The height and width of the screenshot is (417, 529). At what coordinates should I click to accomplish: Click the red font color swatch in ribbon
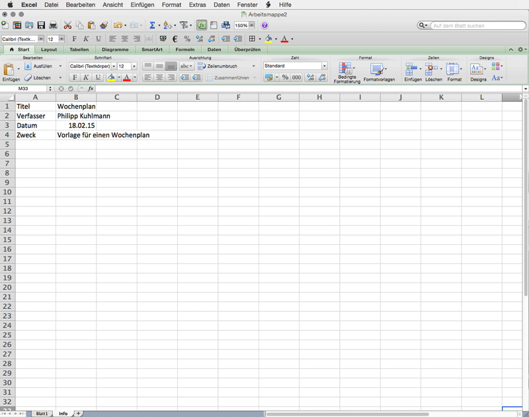pyautogui.click(x=127, y=77)
